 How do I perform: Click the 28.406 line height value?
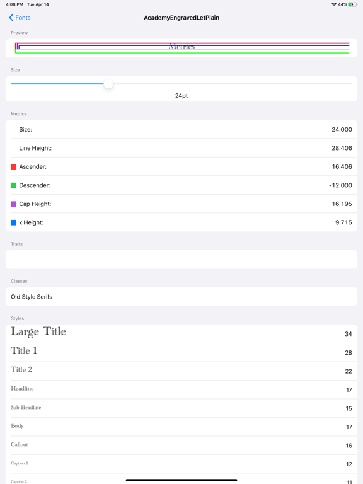pyautogui.click(x=342, y=148)
